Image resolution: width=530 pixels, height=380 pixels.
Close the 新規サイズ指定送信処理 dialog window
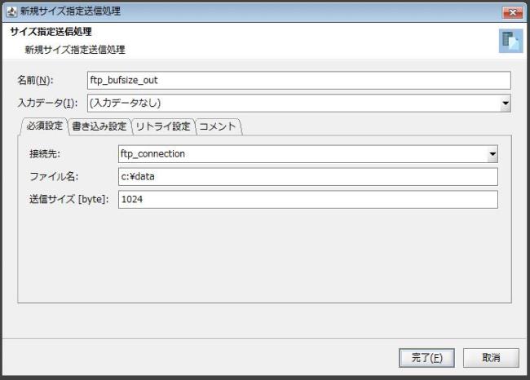(x=512, y=11)
